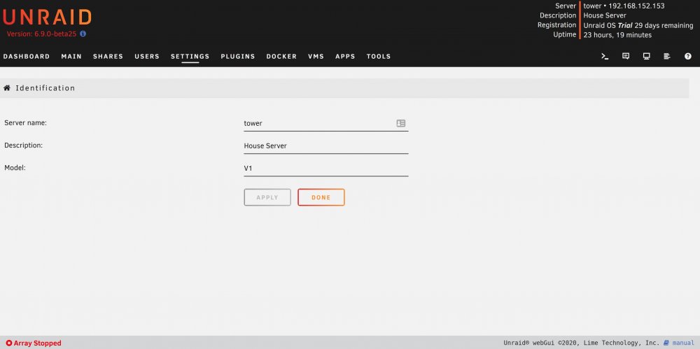Click the help question mark icon

point(688,56)
